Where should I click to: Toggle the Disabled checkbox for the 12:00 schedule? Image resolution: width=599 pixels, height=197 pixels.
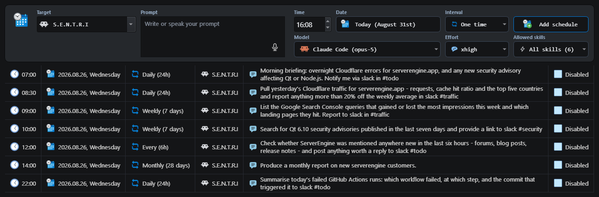pyautogui.click(x=558, y=147)
